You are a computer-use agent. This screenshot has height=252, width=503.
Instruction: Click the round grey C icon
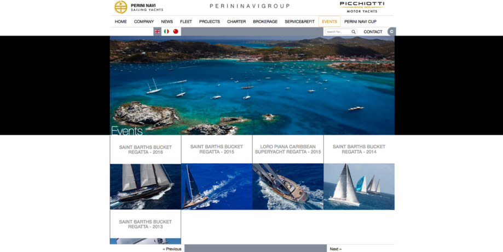(x=391, y=32)
